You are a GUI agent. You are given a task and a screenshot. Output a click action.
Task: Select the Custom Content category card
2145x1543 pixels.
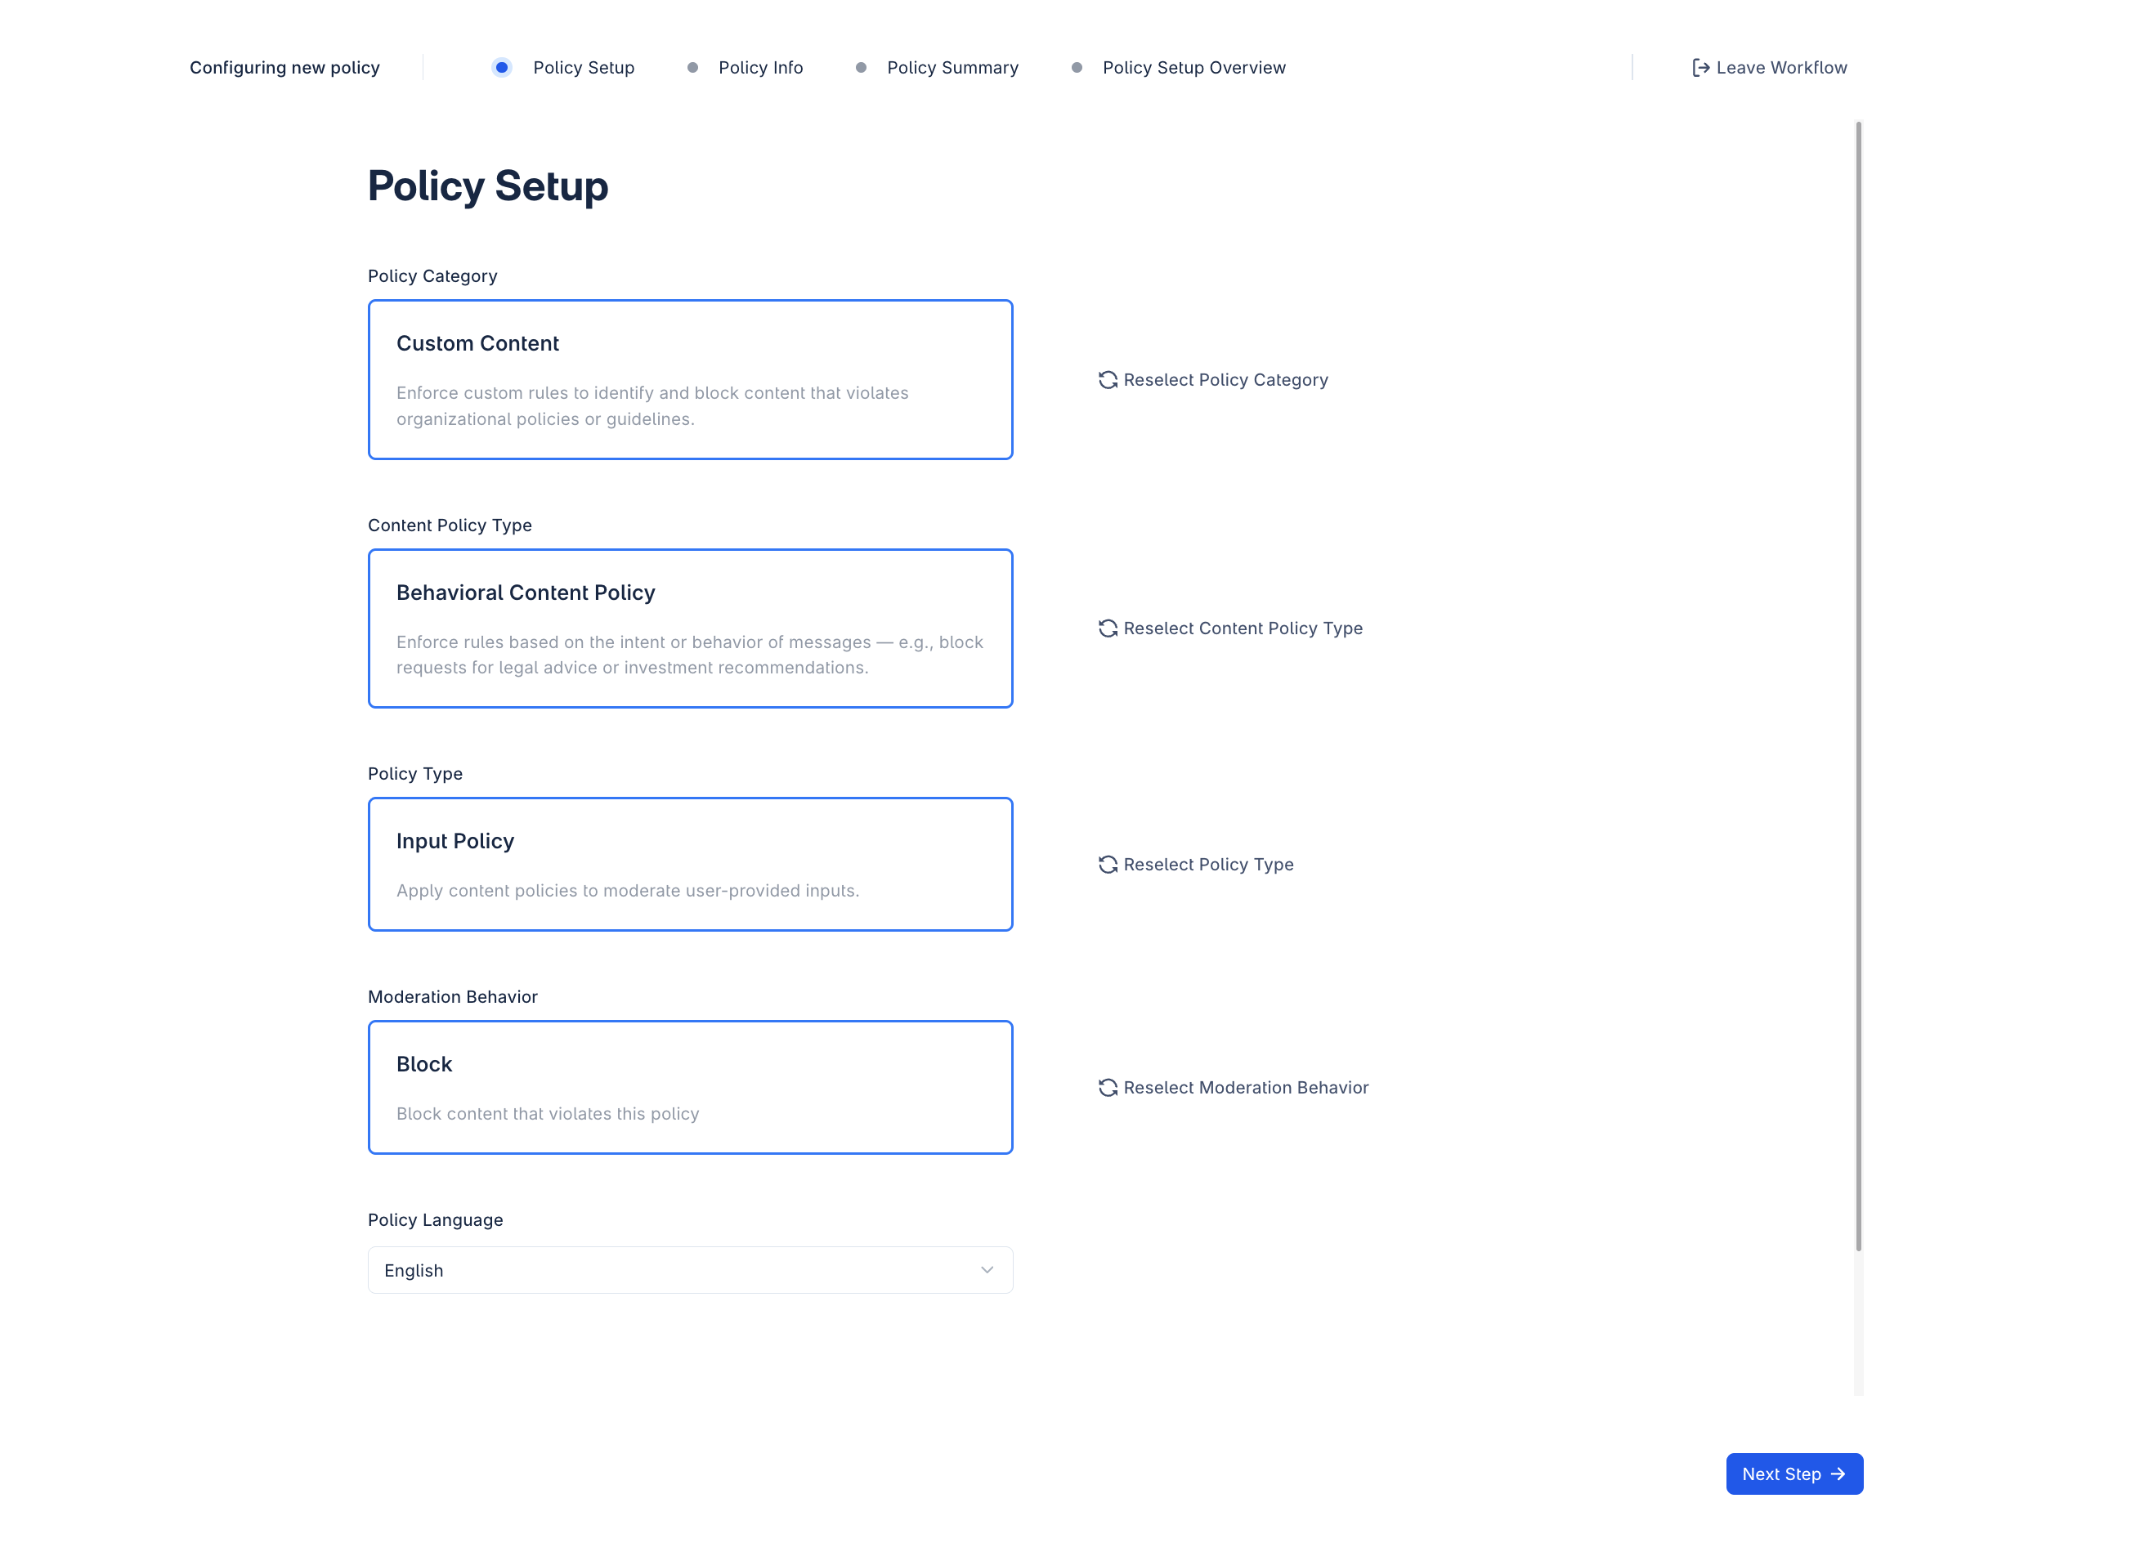pos(691,380)
